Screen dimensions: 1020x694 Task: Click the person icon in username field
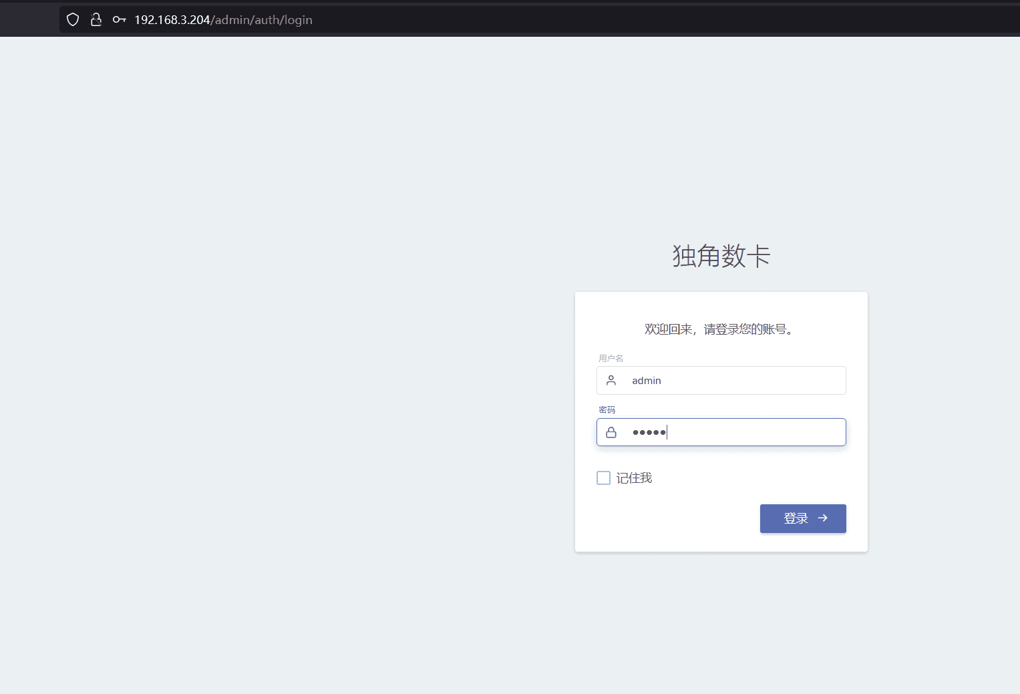point(611,380)
